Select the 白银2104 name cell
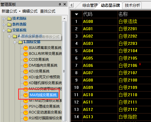This screenshot has height=122, width=151. (x=134, y=51)
